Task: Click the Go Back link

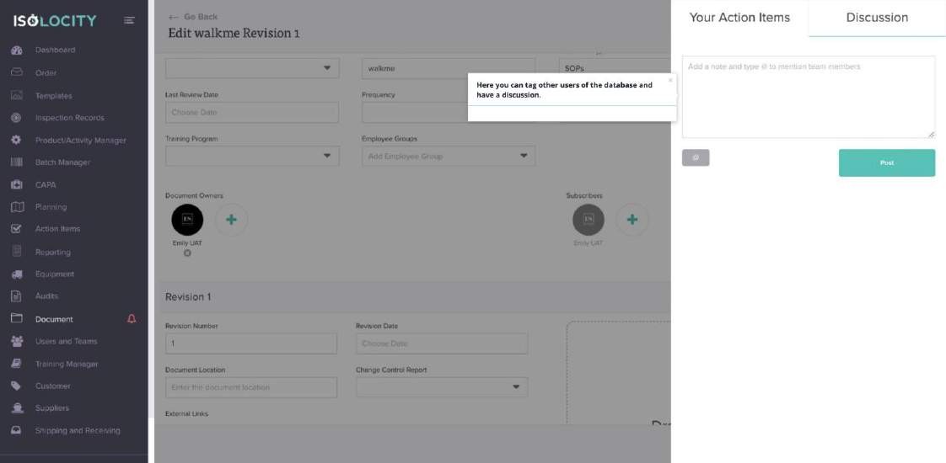Action: [193, 17]
